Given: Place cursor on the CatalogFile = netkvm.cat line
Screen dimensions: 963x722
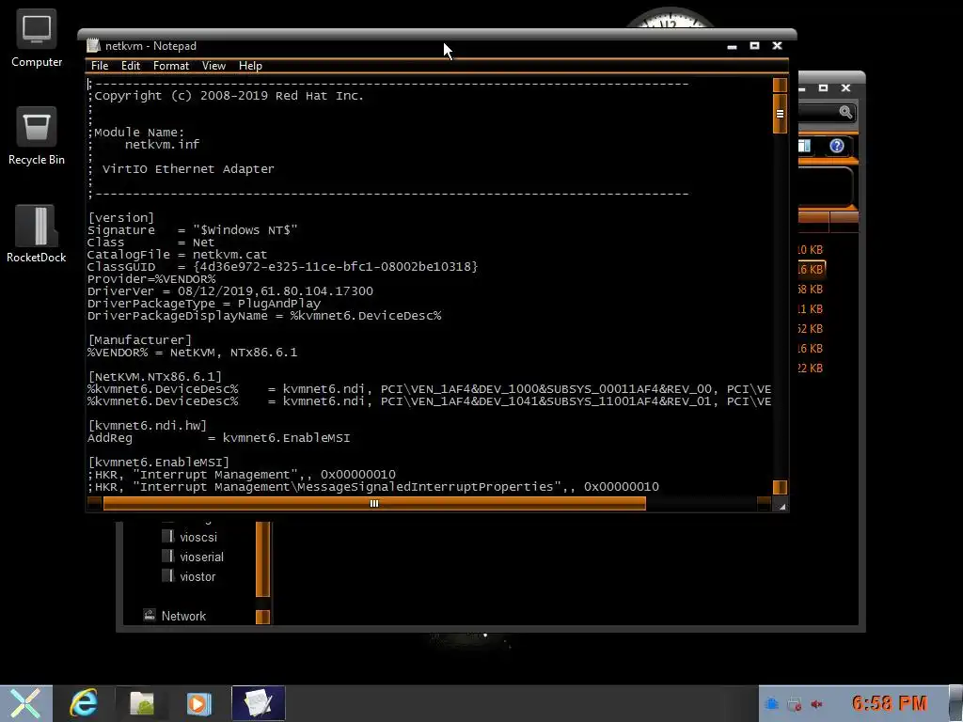Looking at the screenshot, I should point(178,254).
